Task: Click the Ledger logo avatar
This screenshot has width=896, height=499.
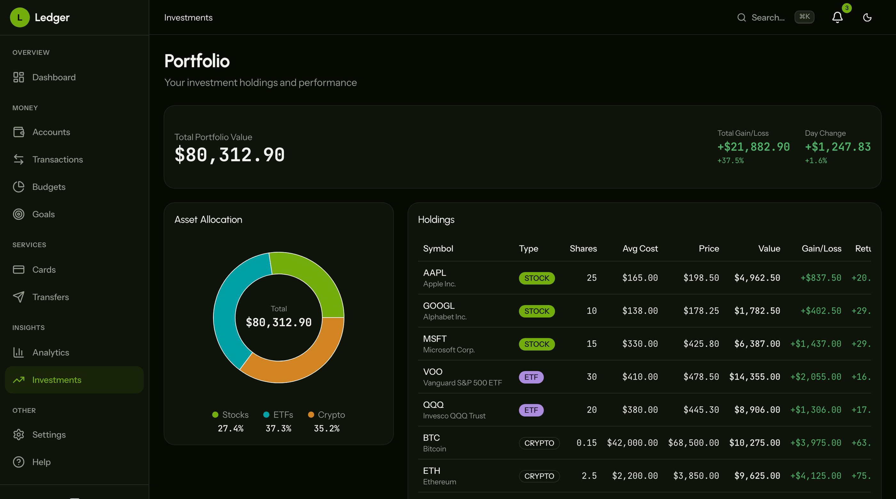Action: (20, 17)
